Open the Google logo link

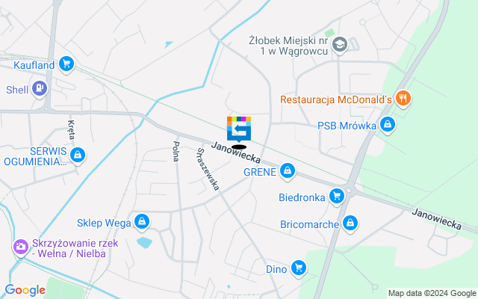click(25, 290)
